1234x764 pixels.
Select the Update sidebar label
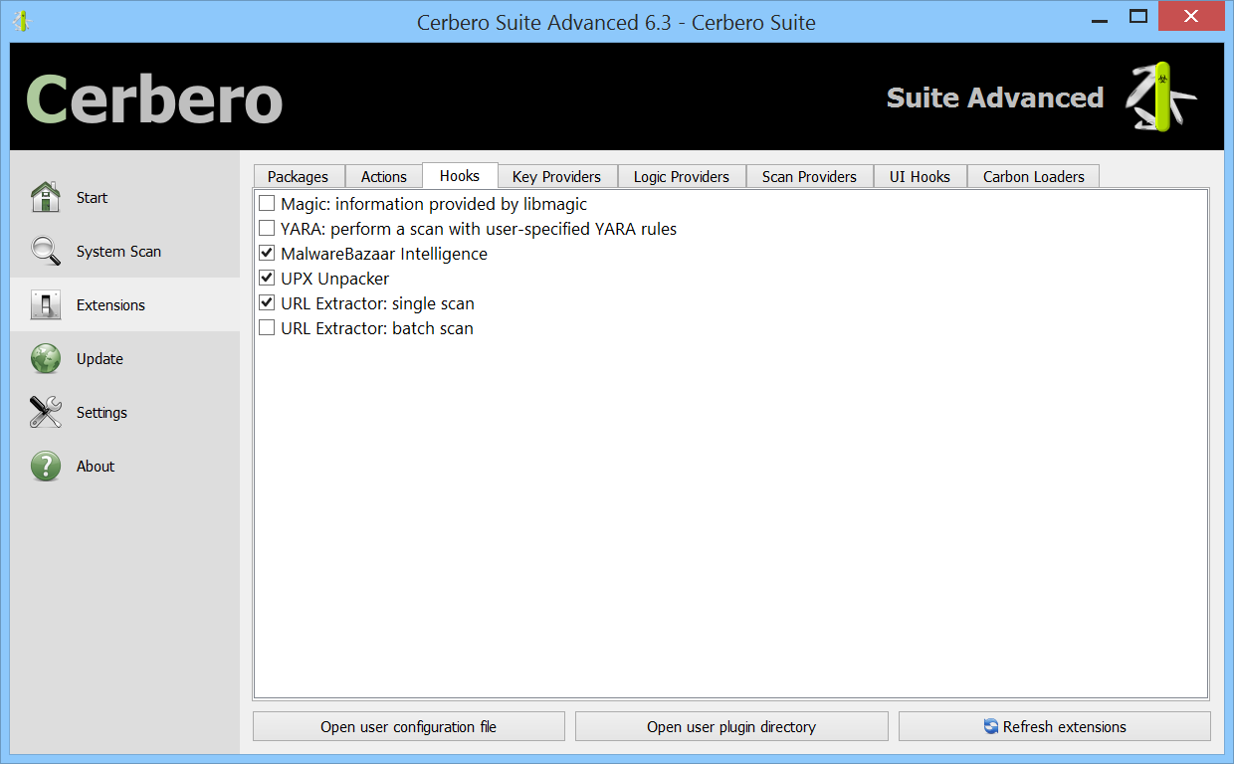click(100, 359)
